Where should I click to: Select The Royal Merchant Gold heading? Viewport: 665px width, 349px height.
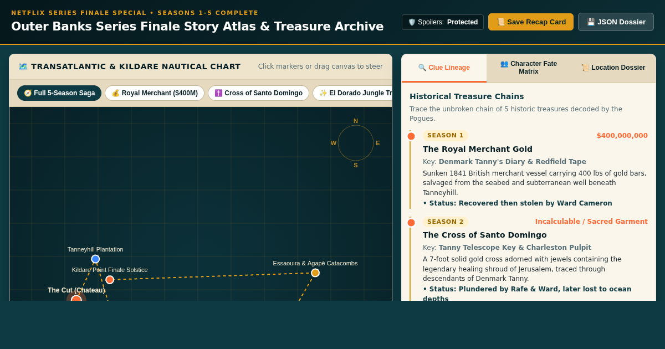478,149
